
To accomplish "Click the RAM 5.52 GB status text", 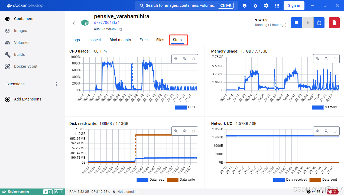I will pyautogui.click(x=79, y=192).
